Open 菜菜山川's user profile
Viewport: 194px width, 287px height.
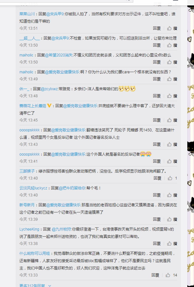click(x=27, y=14)
